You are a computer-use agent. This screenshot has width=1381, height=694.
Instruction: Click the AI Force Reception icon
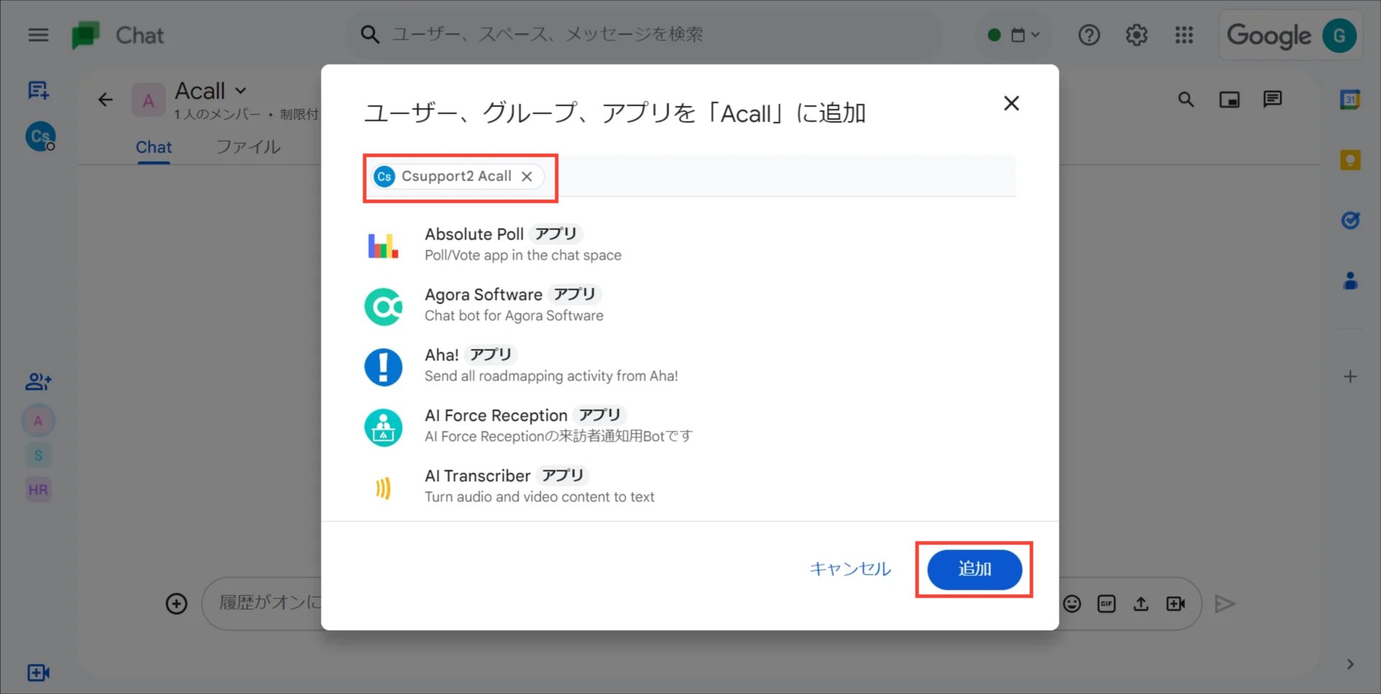pos(383,427)
